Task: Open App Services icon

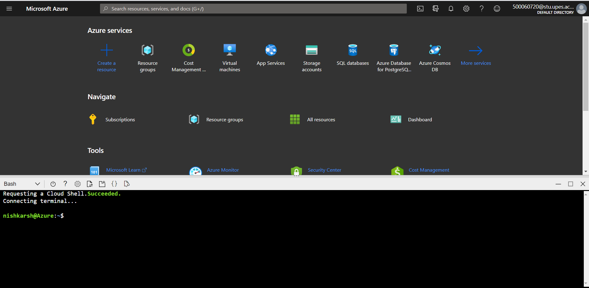Action: click(x=271, y=50)
